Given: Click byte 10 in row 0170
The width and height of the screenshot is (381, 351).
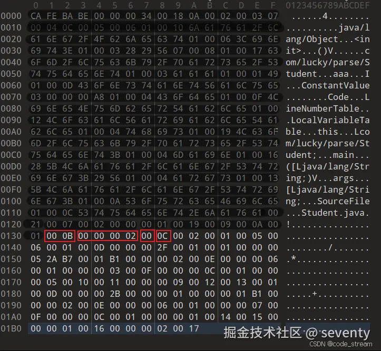Looking at the screenshot, I should (83, 282).
